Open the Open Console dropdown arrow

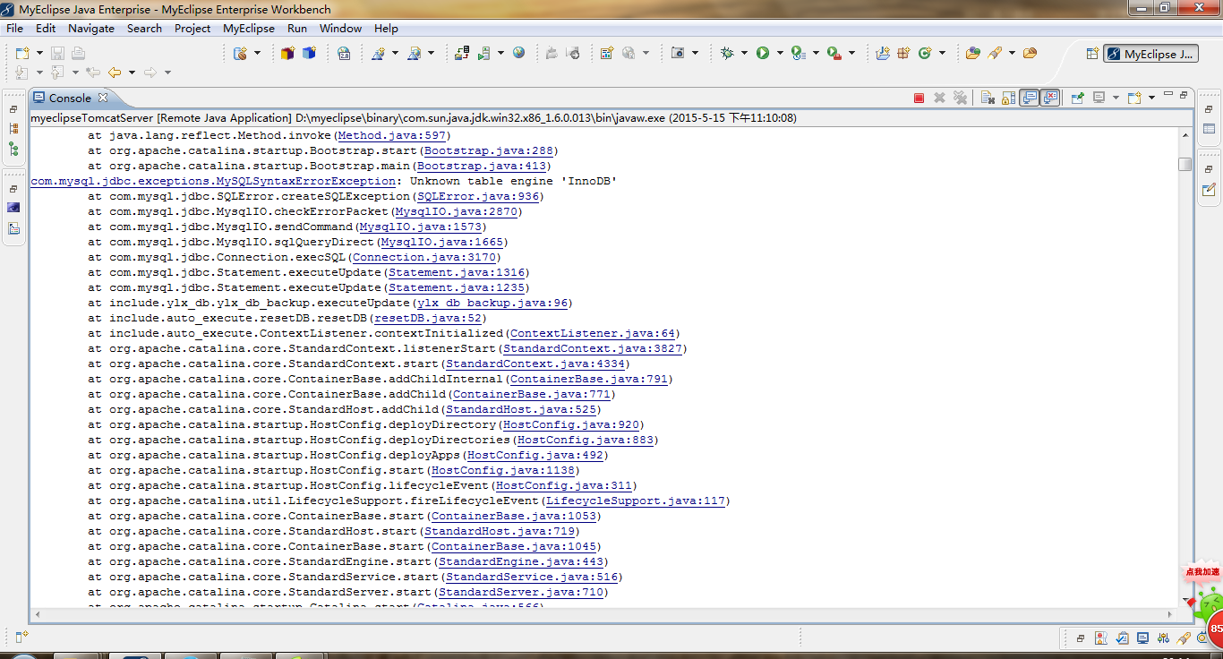point(1151,98)
